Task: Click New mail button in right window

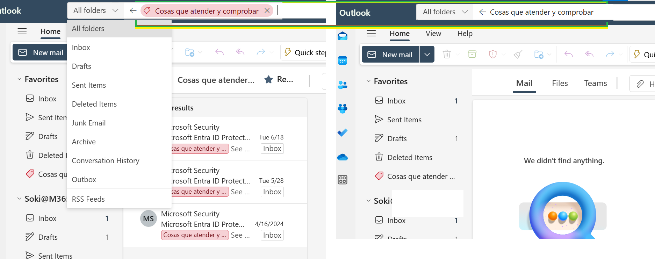Action: [391, 55]
